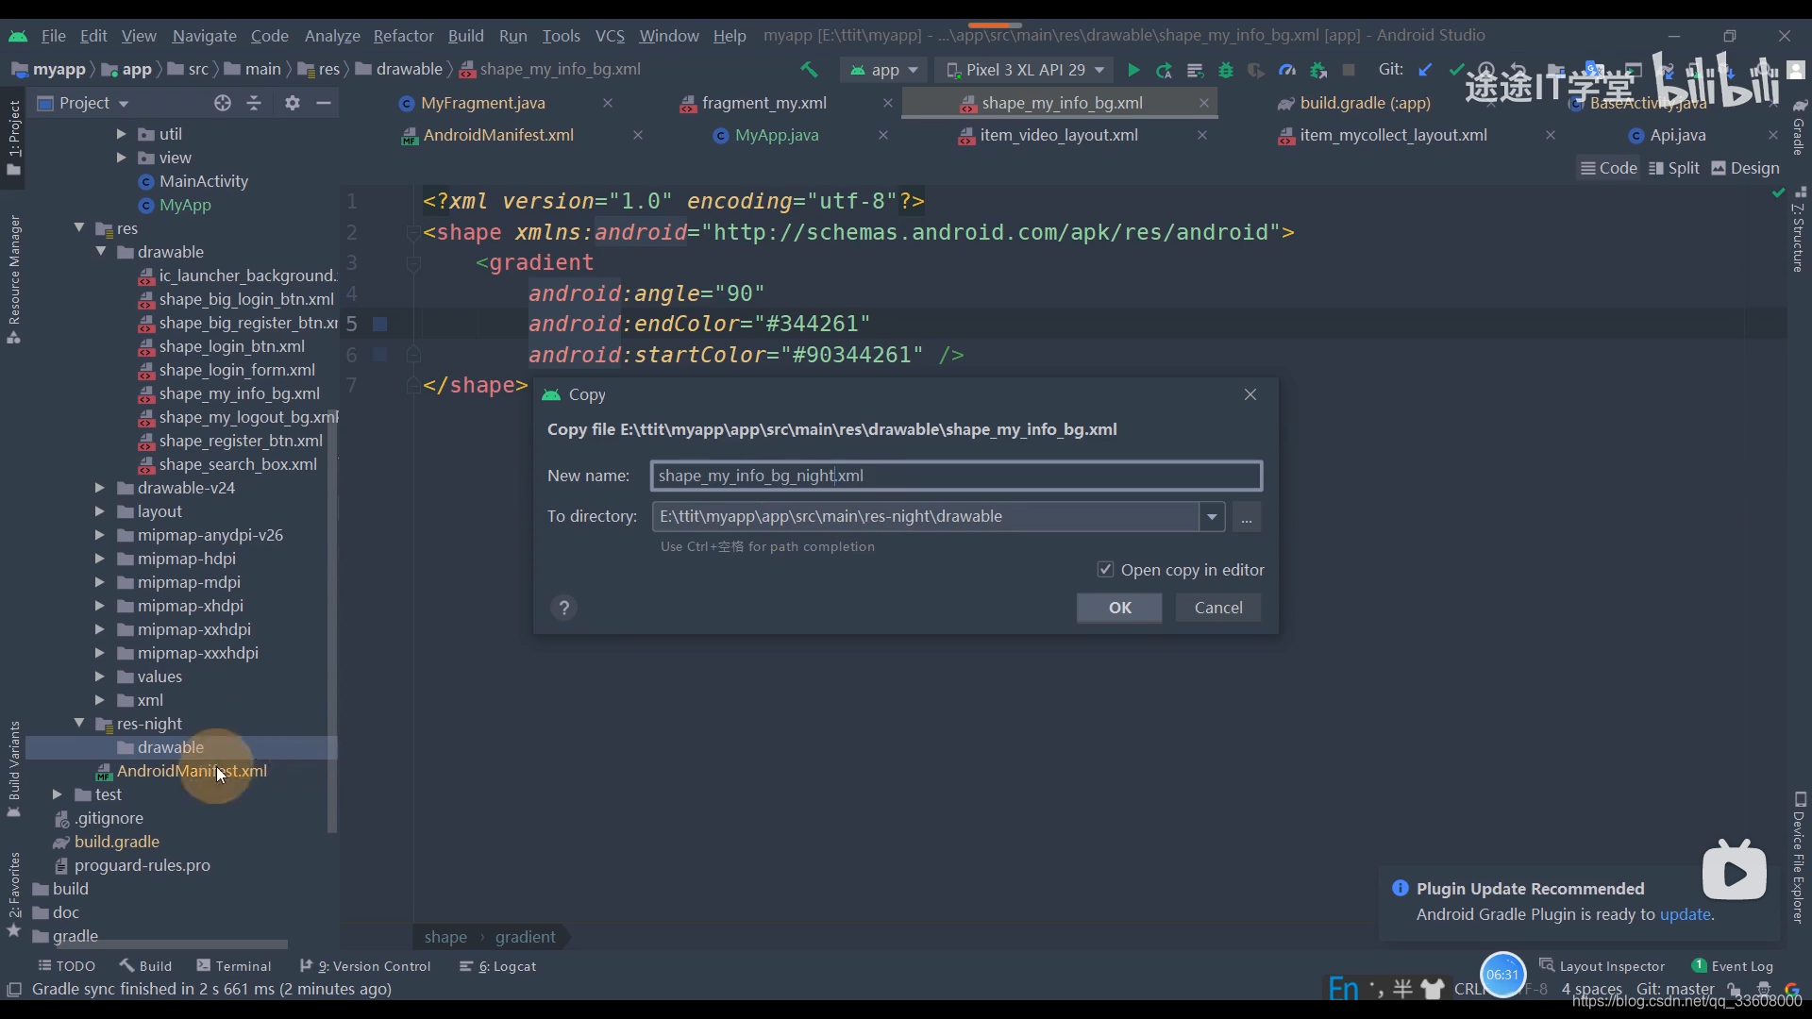The width and height of the screenshot is (1812, 1019).
Task: Click the Run with Coverage icon
Action: [1256, 70]
